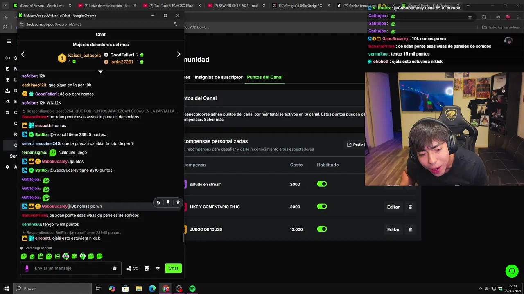Viewport: 524px width, 294px height.
Task: Switch to Insignias de suscriptor tab
Action: [219, 77]
